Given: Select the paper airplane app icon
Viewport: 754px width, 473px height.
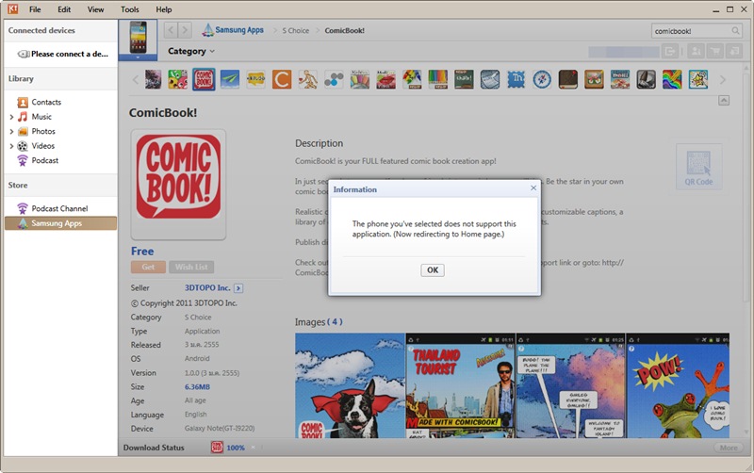Looking at the screenshot, I should (x=230, y=79).
